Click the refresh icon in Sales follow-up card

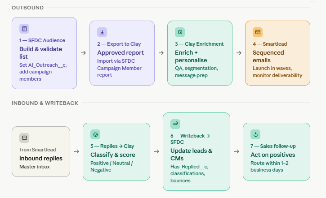[x=255, y=134]
